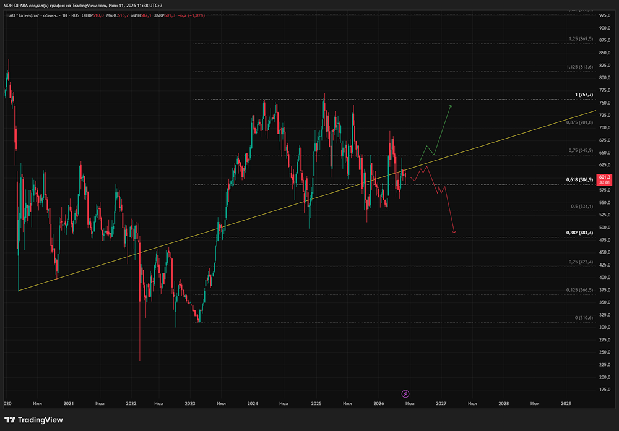Click the 175,0 price axis label
Image resolution: width=619 pixels, height=431 pixels.
pyautogui.click(x=605, y=390)
